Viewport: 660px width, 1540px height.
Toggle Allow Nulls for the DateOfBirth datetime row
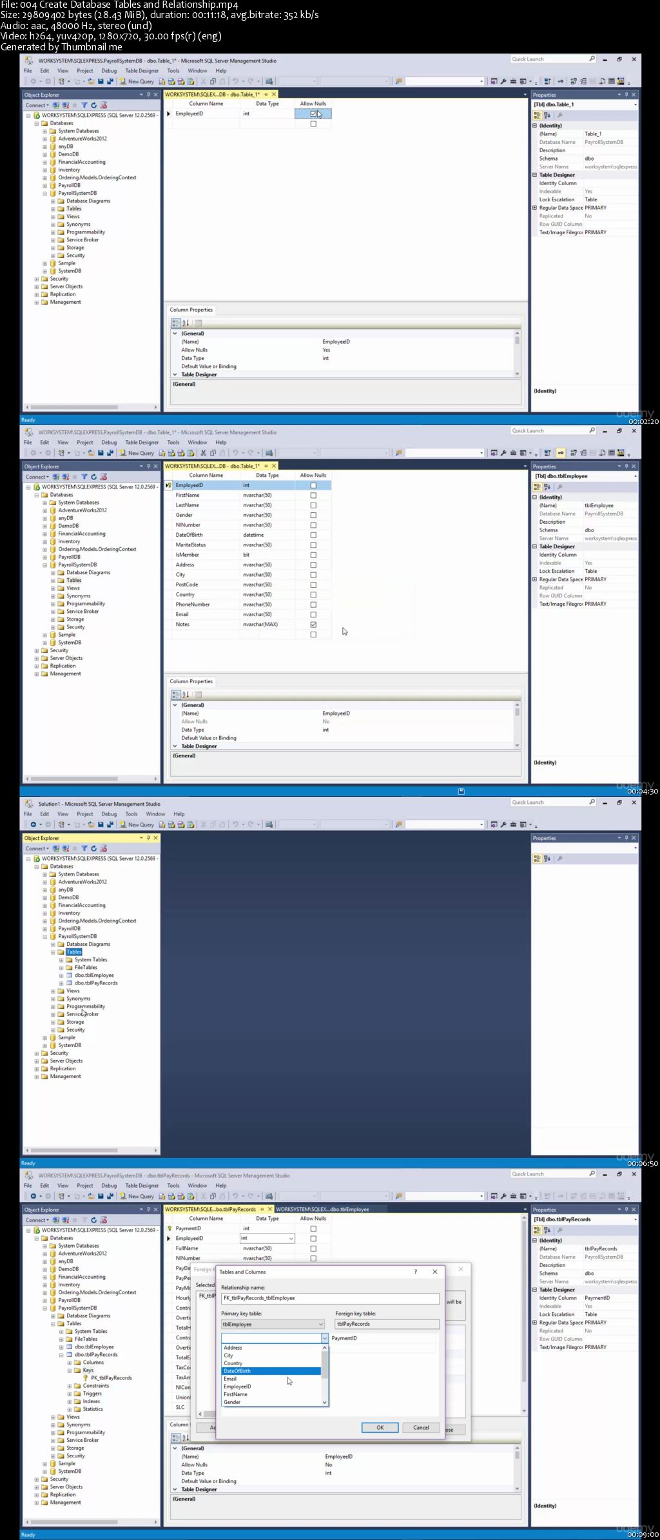(x=313, y=535)
